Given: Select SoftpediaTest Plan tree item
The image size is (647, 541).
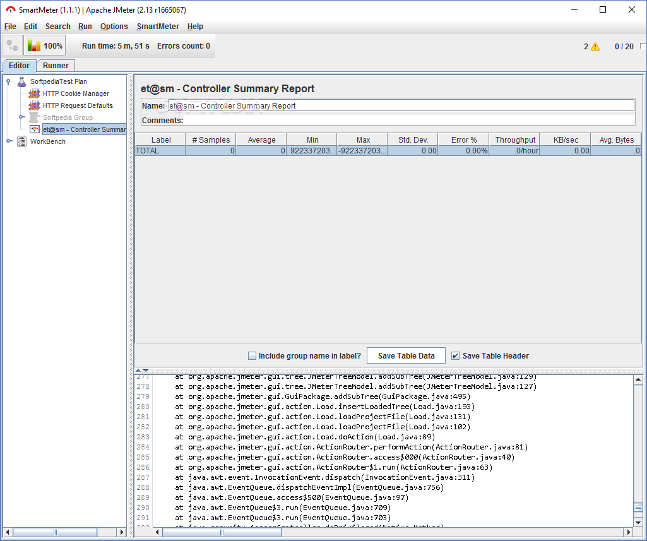Looking at the screenshot, I should click(59, 81).
